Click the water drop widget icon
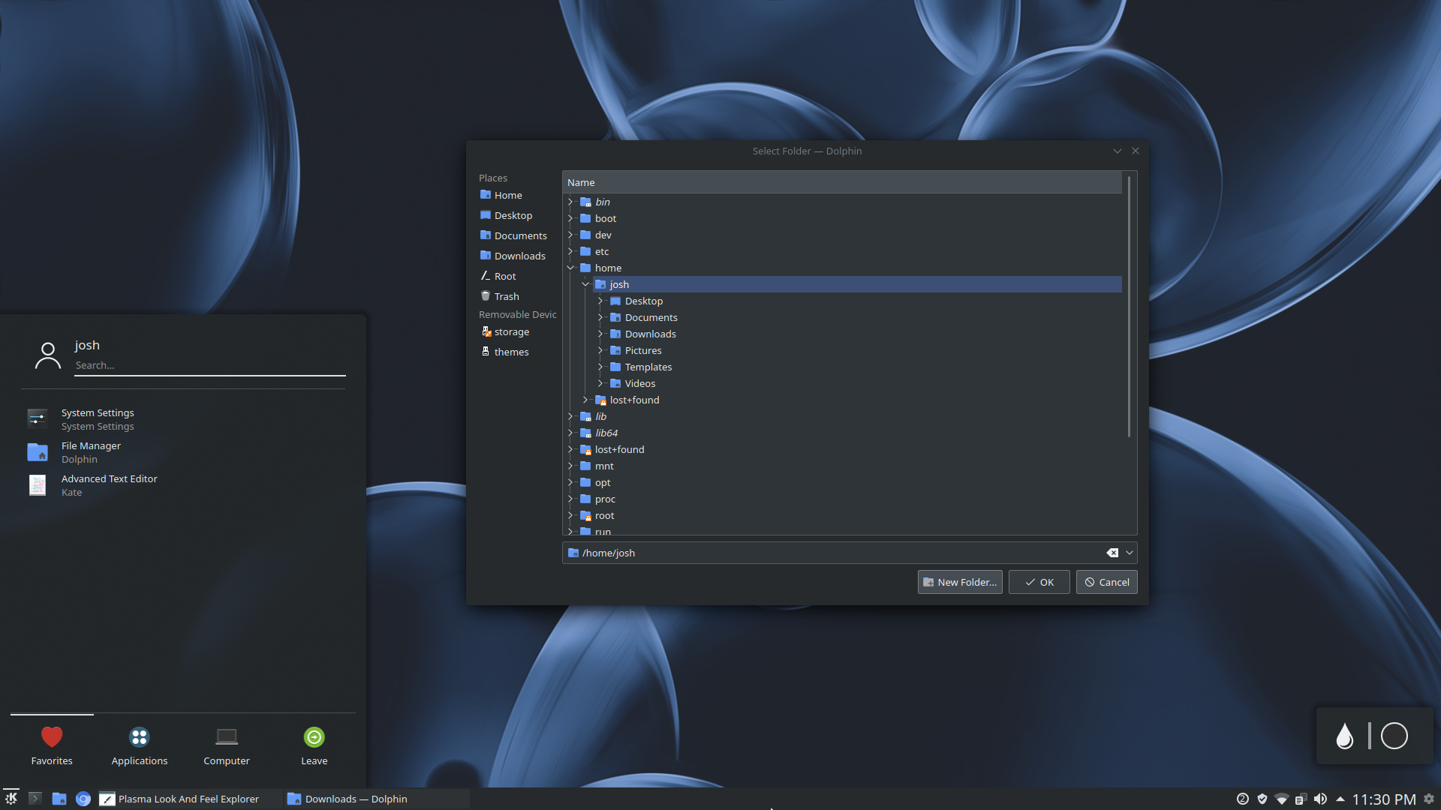This screenshot has width=1441, height=810. [x=1345, y=736]
